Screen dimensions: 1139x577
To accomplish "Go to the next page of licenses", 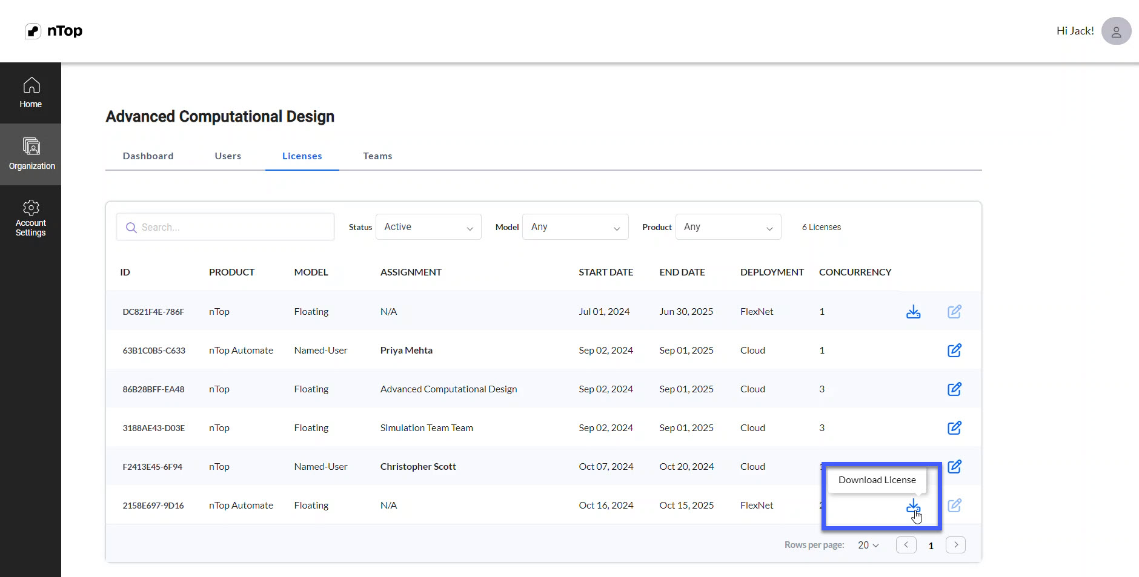I will [x=955, y=545].
